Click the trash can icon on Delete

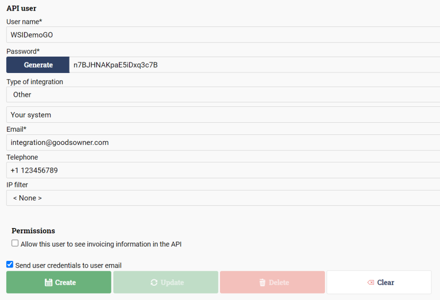(262, 283)
